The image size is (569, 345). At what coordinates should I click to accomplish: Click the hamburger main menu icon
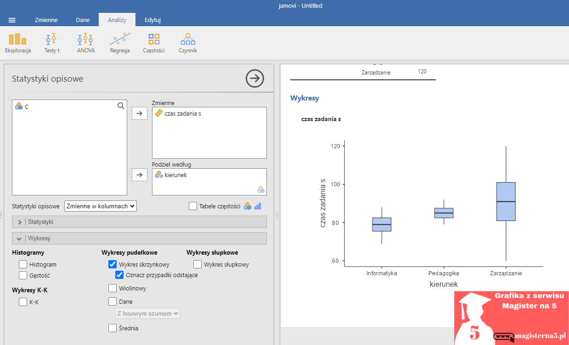coord(12,20)
